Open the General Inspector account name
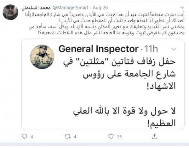Screen dimensions: 189x148 tap(98, 49)
